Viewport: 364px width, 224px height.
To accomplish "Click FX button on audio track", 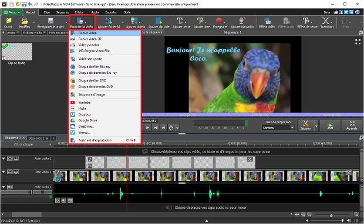I will pos(58,200).
